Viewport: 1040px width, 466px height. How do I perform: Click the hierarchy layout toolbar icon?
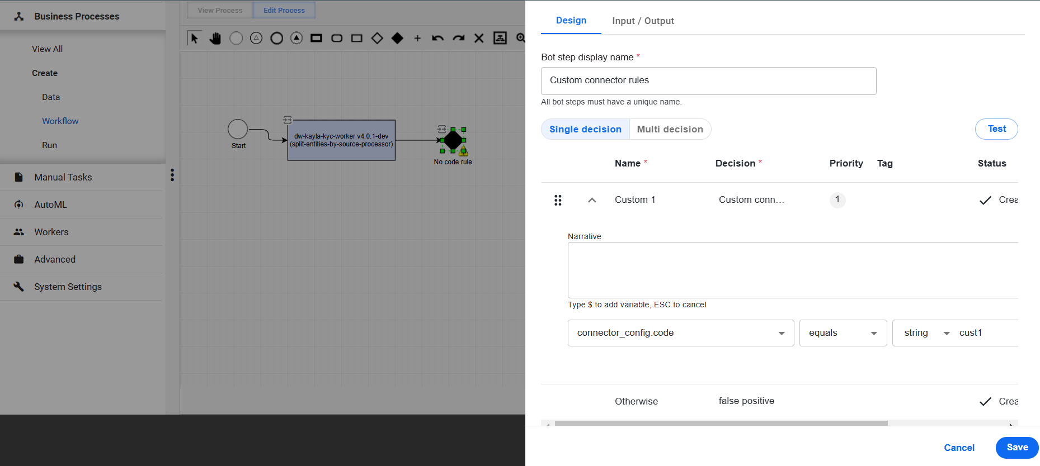click(x=500, y=38)
